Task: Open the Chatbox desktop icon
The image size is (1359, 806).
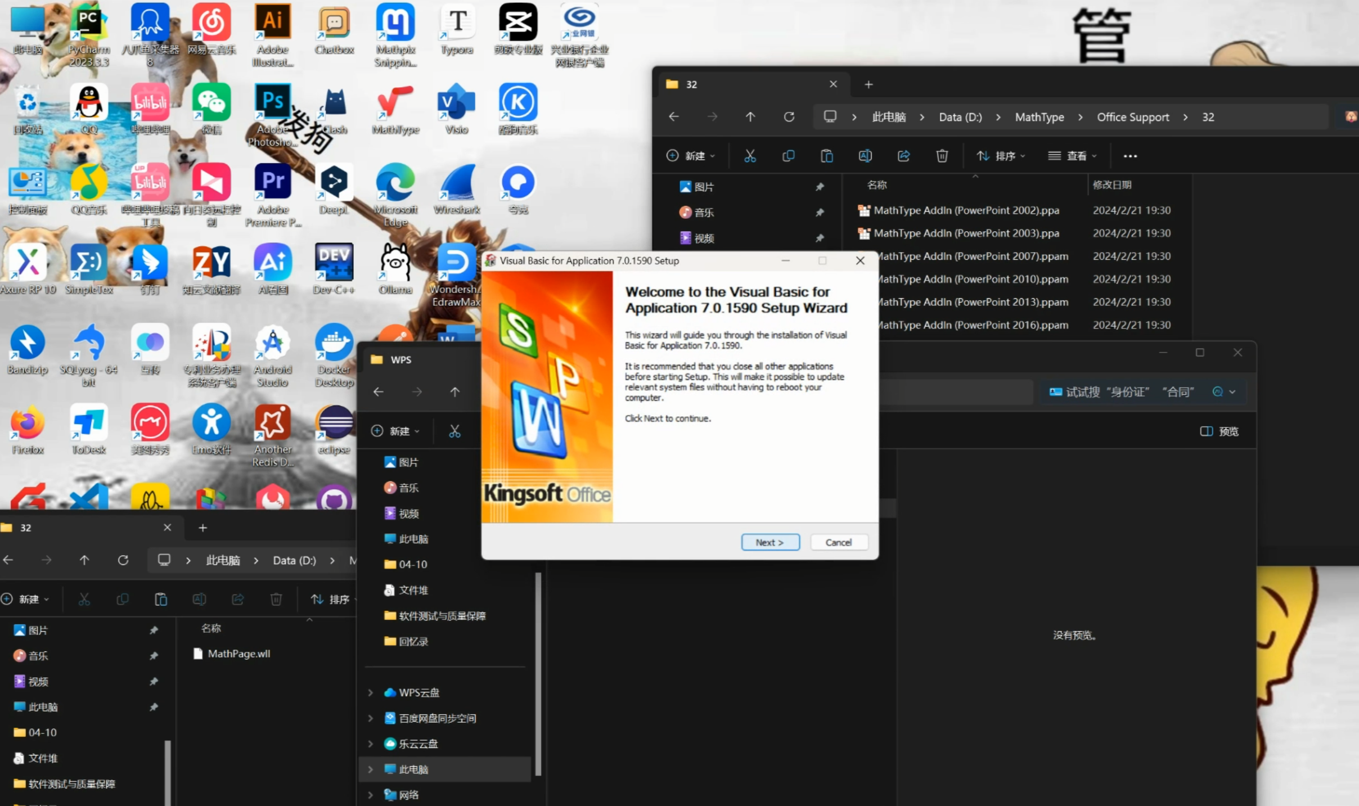Action: pyautogui.click(x=334, y=29)
